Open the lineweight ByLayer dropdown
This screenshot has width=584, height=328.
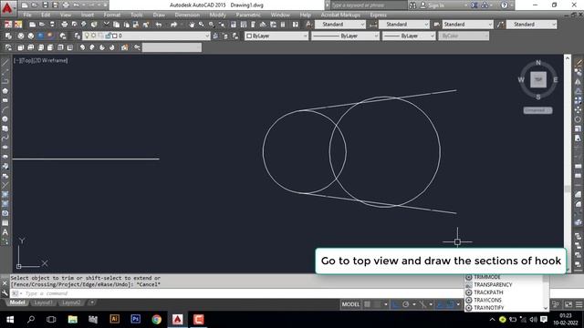(x=409, y=36)
